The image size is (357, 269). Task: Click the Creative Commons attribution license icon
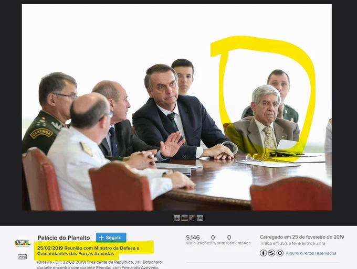[x=264, y=253]
